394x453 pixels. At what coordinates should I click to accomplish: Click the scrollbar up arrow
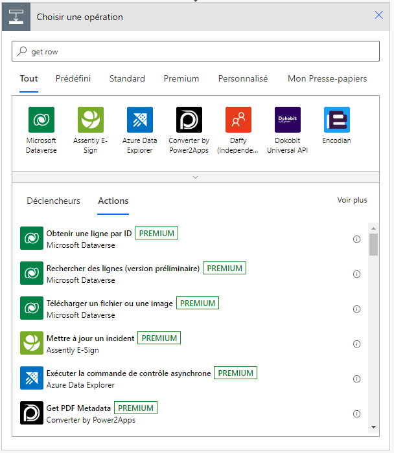pos(373,228)
